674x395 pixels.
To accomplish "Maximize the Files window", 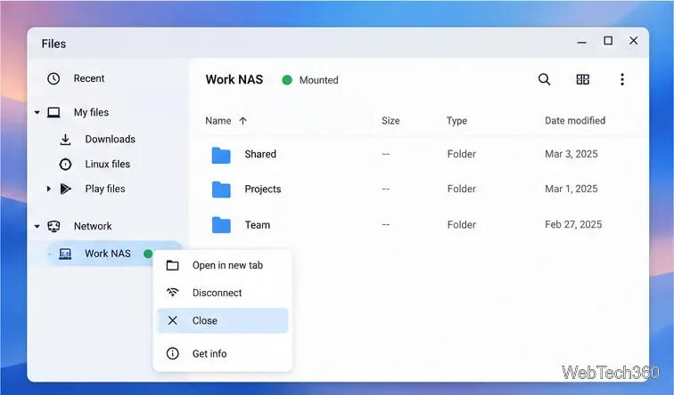I will [x=608, y=41].
